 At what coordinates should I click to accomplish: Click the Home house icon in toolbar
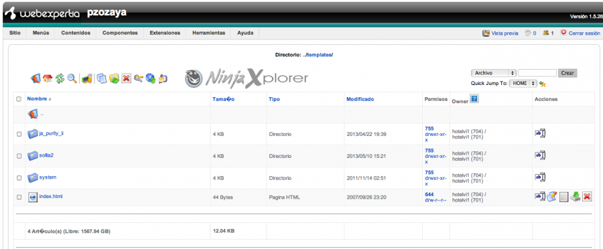(48, 78)
